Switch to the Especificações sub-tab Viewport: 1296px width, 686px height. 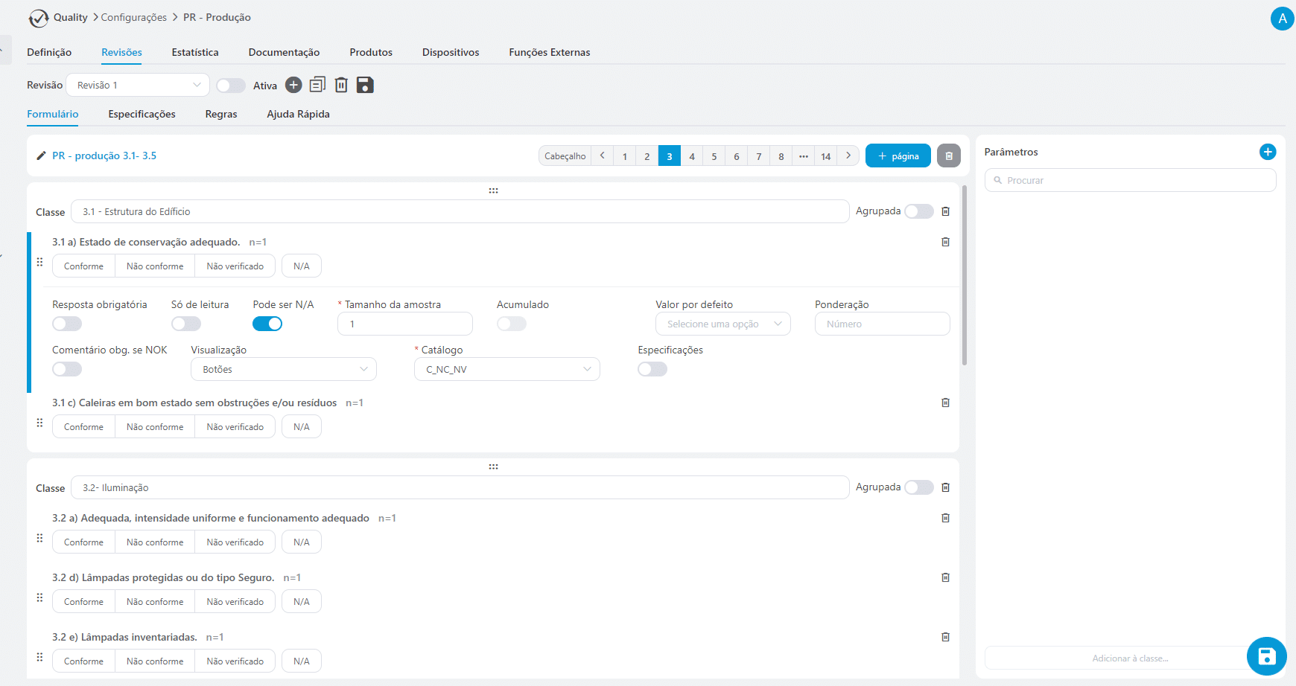[142, 114]
